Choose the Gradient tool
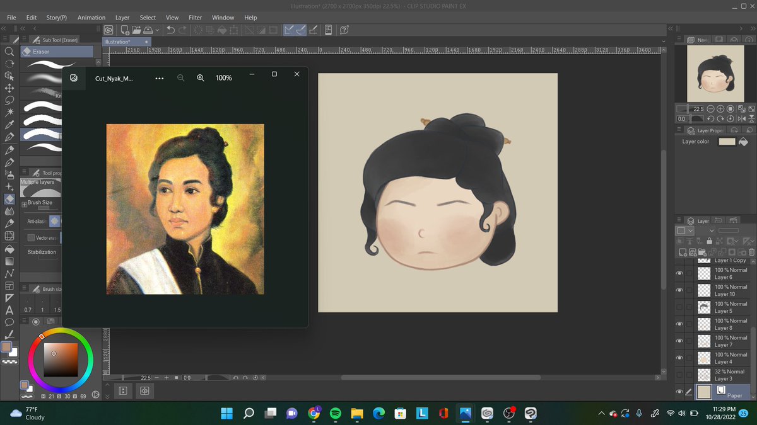 tap(9, 261)
